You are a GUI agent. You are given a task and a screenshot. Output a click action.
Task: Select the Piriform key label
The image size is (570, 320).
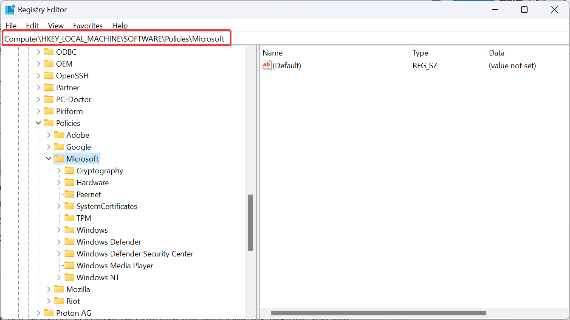point(69,111)
